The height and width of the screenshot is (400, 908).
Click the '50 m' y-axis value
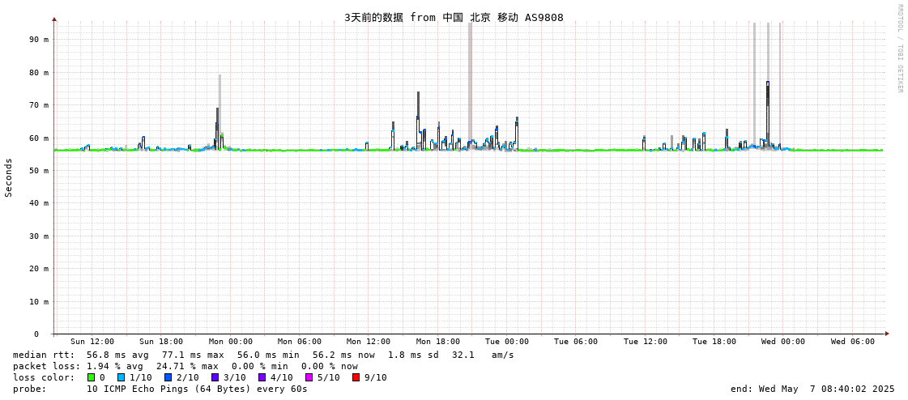pyautogui.click(x=40, y=170)
